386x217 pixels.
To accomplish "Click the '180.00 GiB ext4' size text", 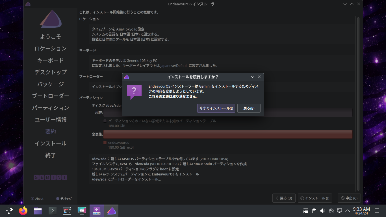I will click(x=121, y=147).
